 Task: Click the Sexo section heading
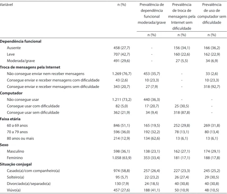4,145
